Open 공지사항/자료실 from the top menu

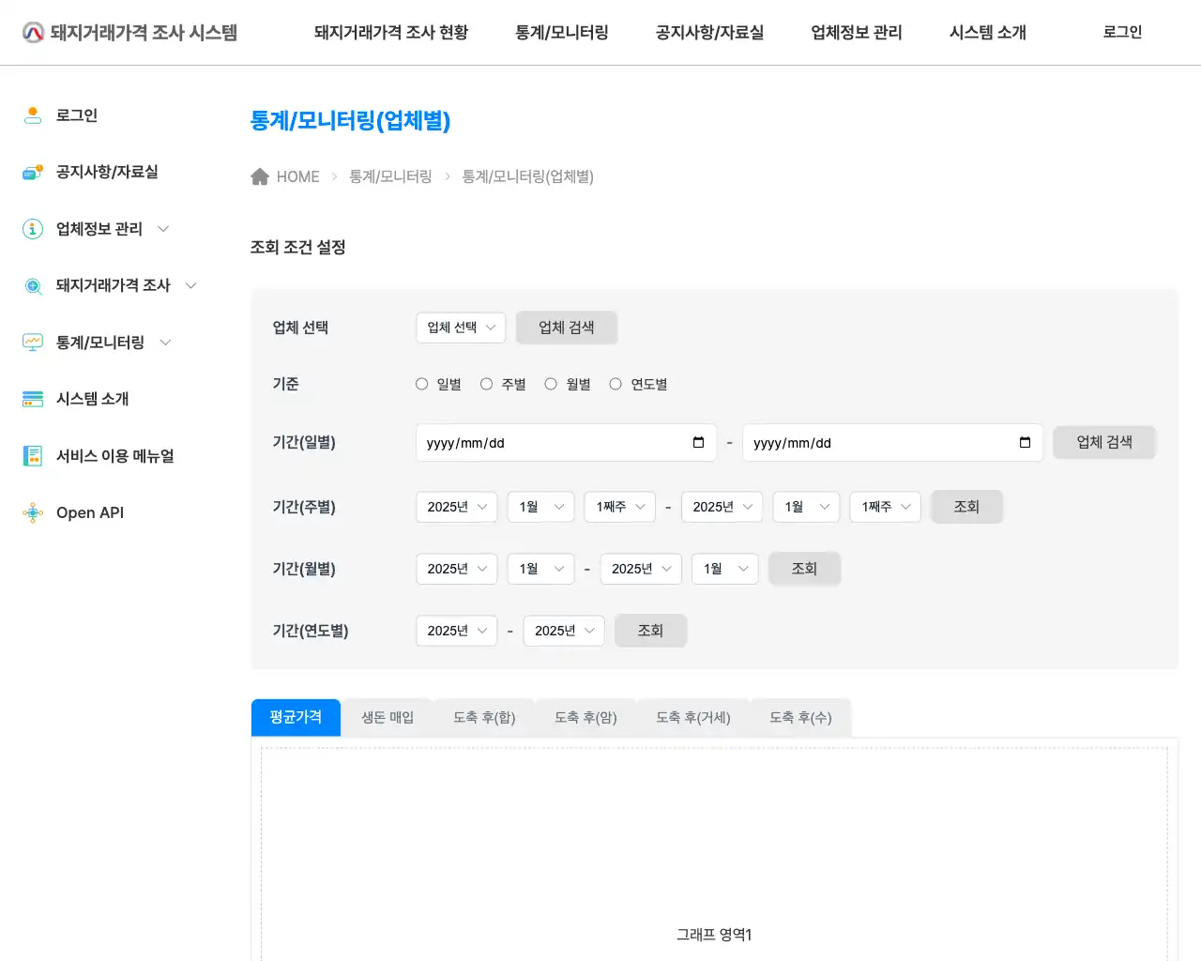[708, 32]
